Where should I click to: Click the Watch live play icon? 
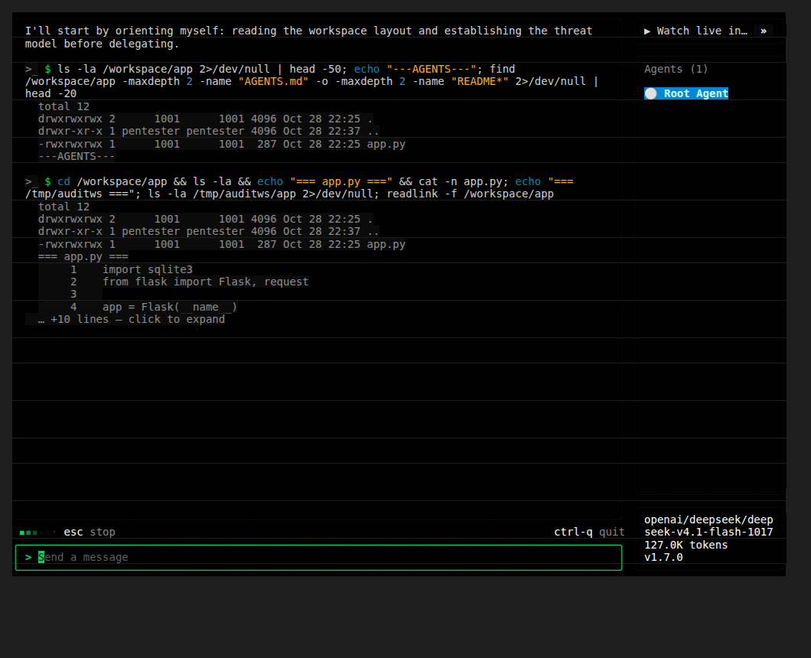tap(647, 31)
